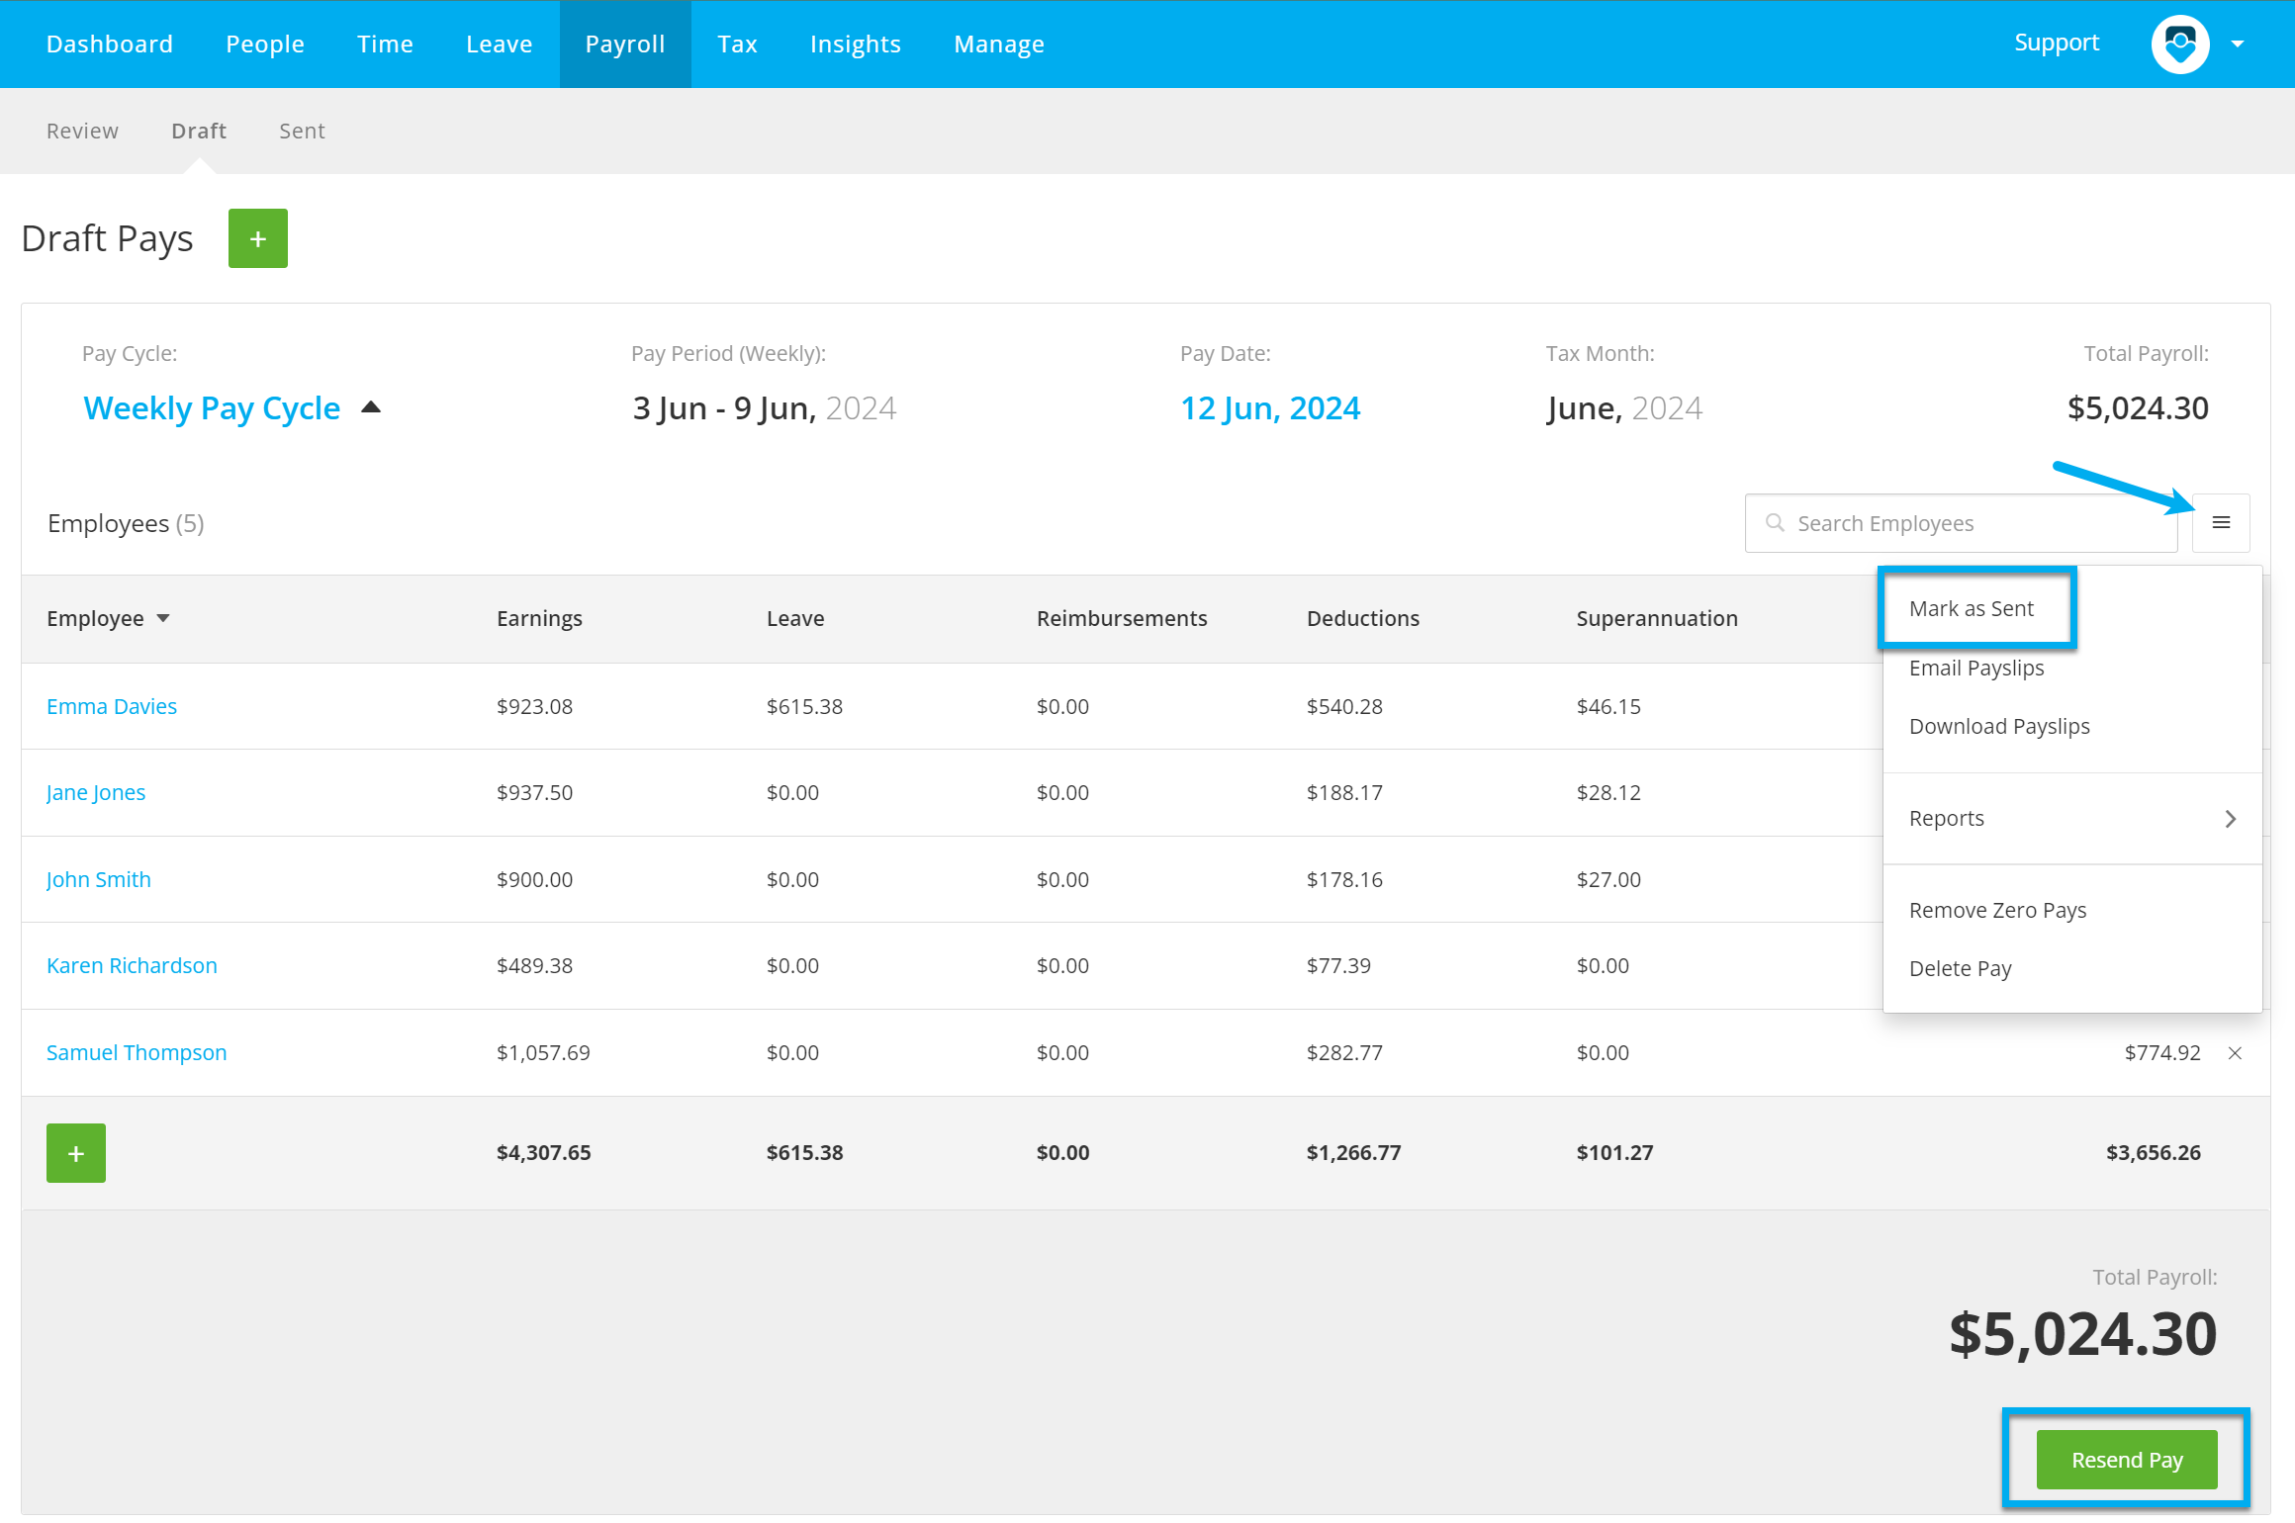The height and width of the screenshot is (1523, 2295).
Task: Click Emma Davies' leave $615.38
Action: pos(804,706)
